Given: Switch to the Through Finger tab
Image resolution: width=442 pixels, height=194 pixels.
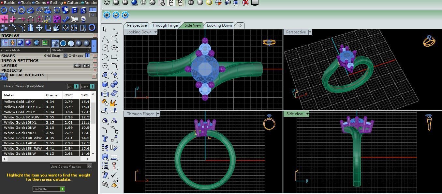Looking at the screenshot, I should 166,25.
